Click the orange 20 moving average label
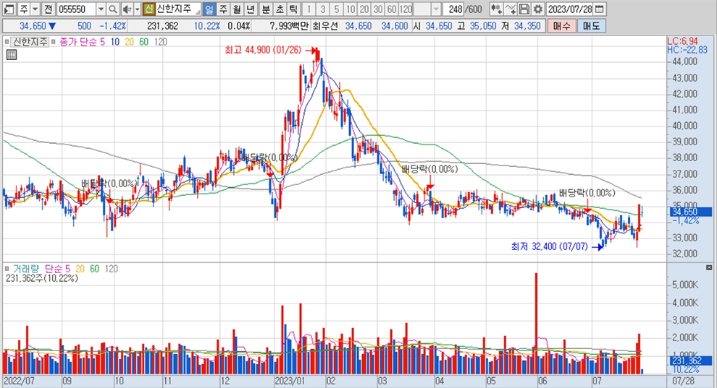 point(130,42)
